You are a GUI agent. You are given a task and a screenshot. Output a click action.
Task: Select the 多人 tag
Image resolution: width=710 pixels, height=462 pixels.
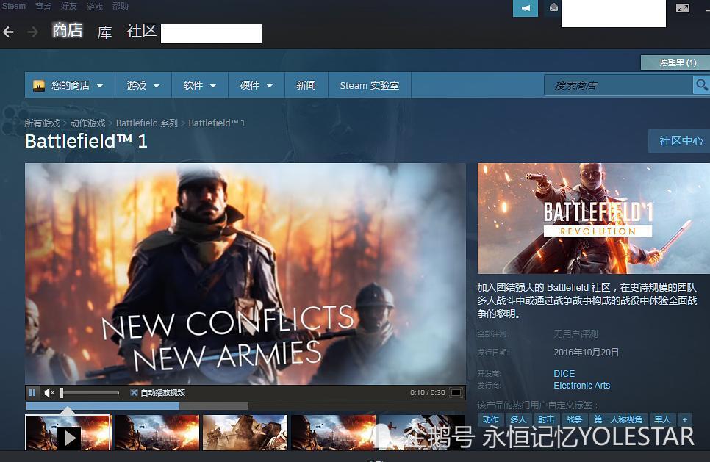point(518,419)
